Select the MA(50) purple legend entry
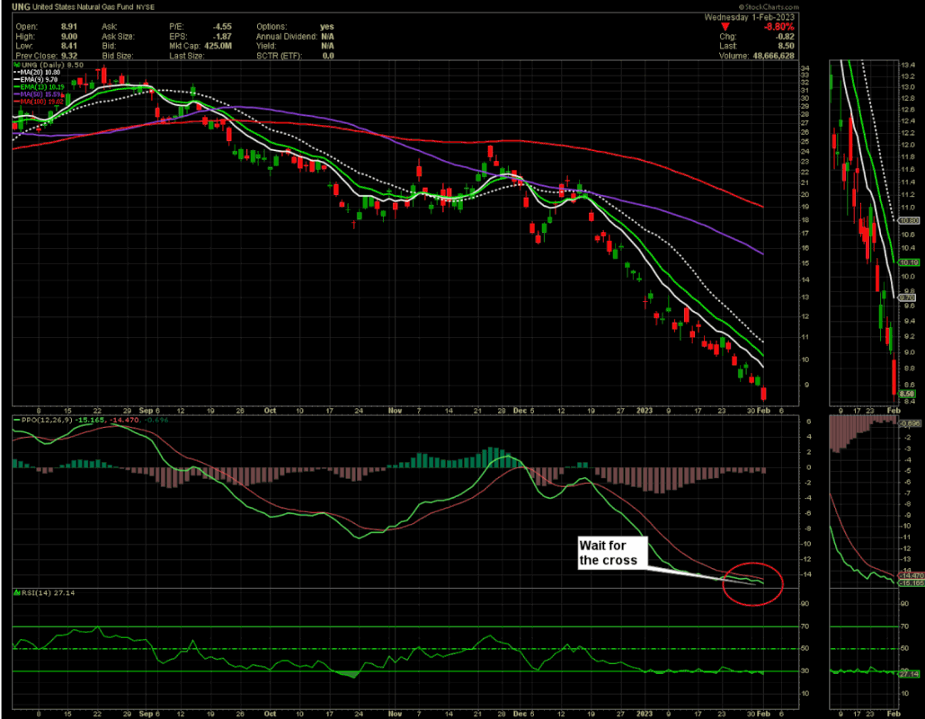 (x=37, y=93)
